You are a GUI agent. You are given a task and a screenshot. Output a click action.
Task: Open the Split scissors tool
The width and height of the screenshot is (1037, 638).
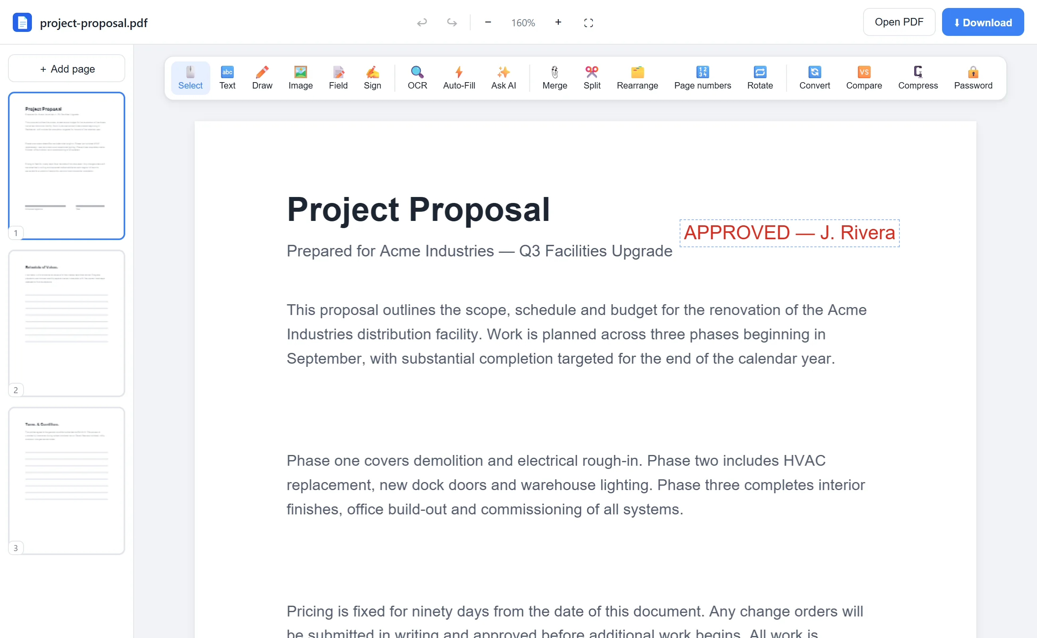tap(592, 78)
